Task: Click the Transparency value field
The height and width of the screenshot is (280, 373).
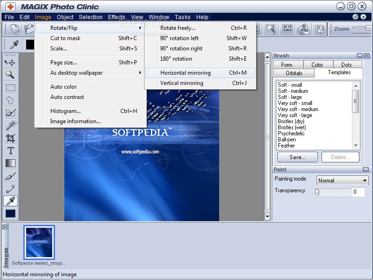Action: coord(358,192)
